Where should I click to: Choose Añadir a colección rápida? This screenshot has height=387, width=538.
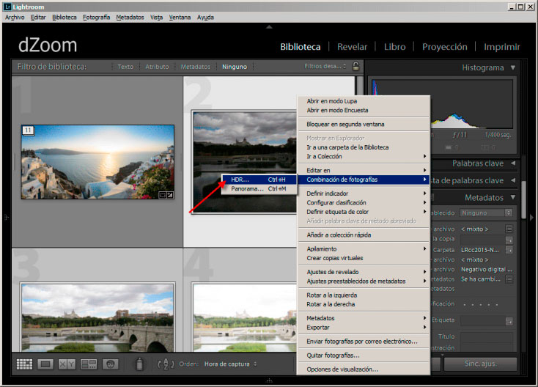click(x=364, y=235)
